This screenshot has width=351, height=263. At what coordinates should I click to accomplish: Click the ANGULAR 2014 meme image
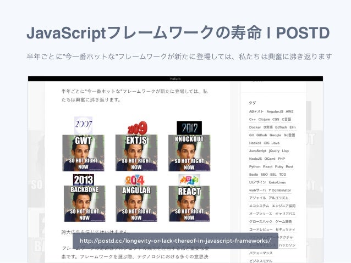click(x=136, y=204)
